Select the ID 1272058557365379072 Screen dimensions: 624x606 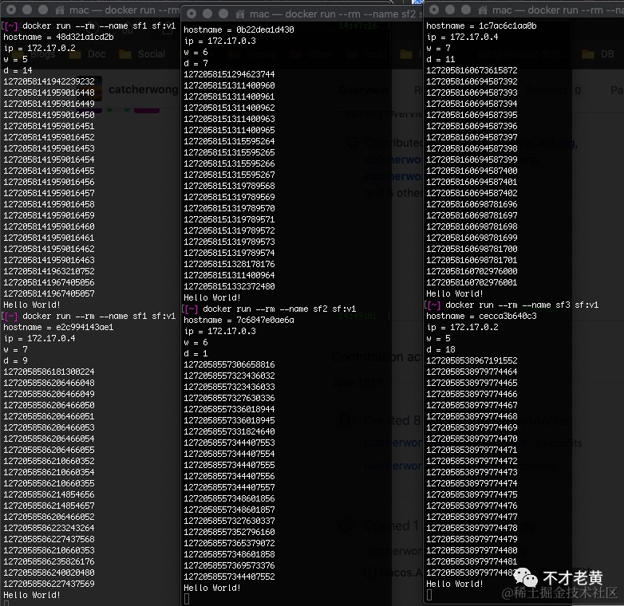click(x=229, y=543)
